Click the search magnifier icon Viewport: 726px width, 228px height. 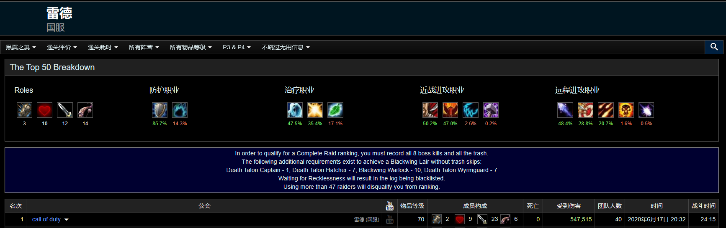click(x=714, y=47)
